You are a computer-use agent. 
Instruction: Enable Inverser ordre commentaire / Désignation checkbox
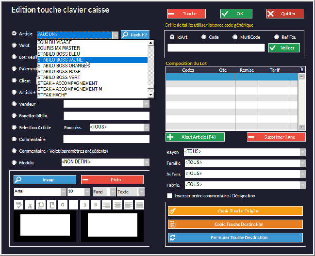pyautogui.click(x=169, y=196)
